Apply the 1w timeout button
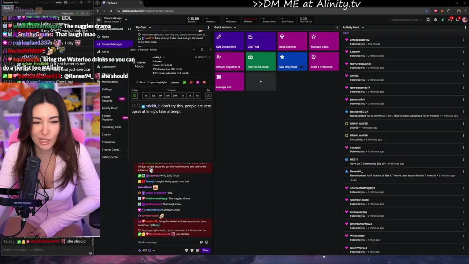The image size is (469, 264). [x=197, y=96]
